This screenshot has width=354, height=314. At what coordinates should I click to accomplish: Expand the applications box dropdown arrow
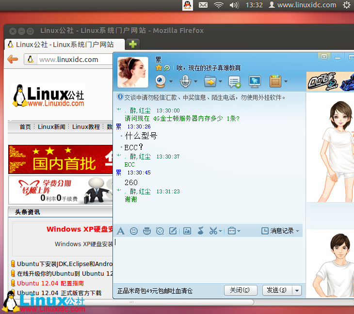[286, 81]
